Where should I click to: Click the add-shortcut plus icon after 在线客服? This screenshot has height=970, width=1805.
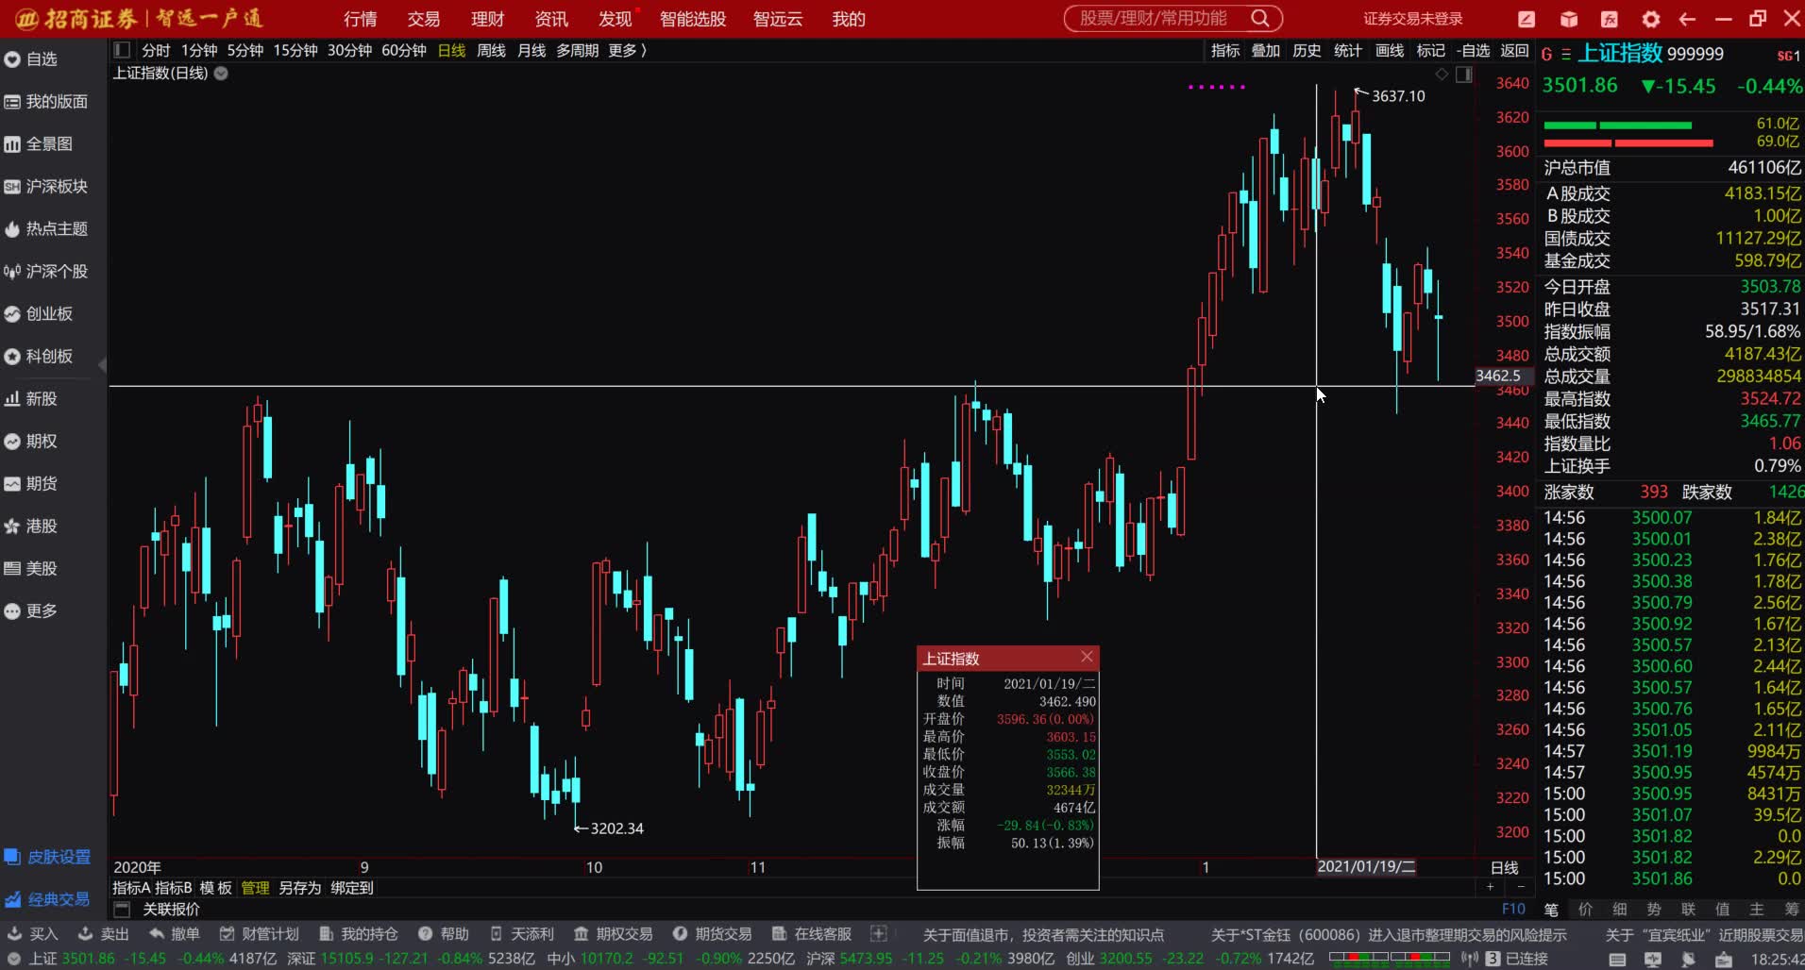[x=878, y=933]
